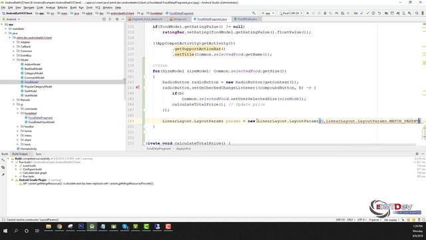Click the Project panel settings gear icon
This screenshot has height=240, width=426.
click(117, 19)
